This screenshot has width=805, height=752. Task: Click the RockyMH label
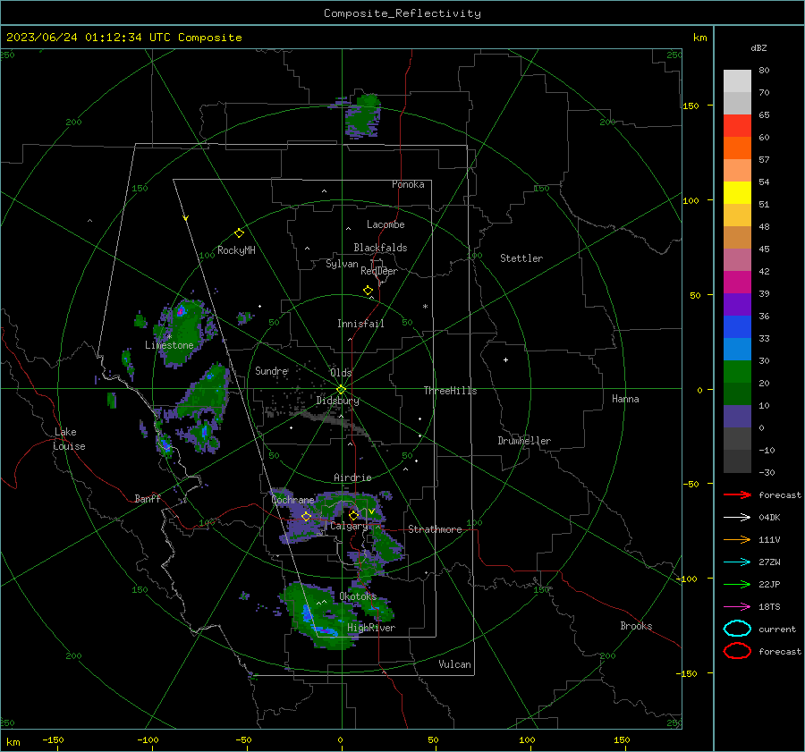coord(236,250)
